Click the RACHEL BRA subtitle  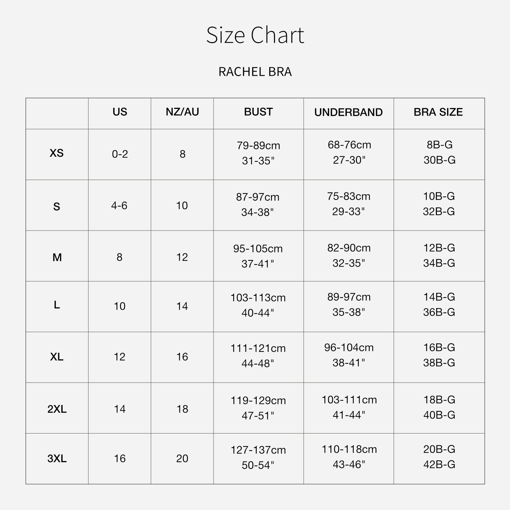(255, 72)
